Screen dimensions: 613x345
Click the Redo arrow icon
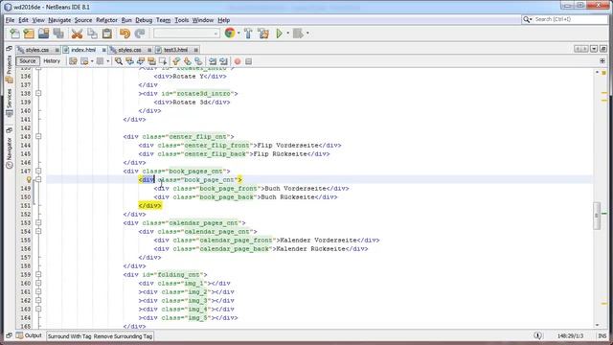click(140, 34)
